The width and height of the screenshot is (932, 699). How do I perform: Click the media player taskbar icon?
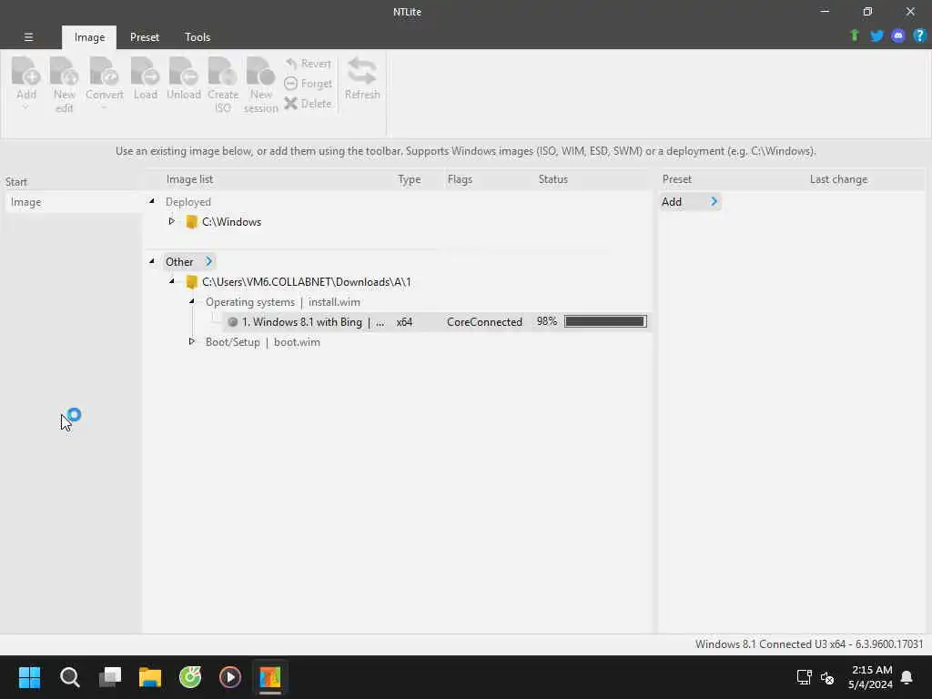(230, 677)
